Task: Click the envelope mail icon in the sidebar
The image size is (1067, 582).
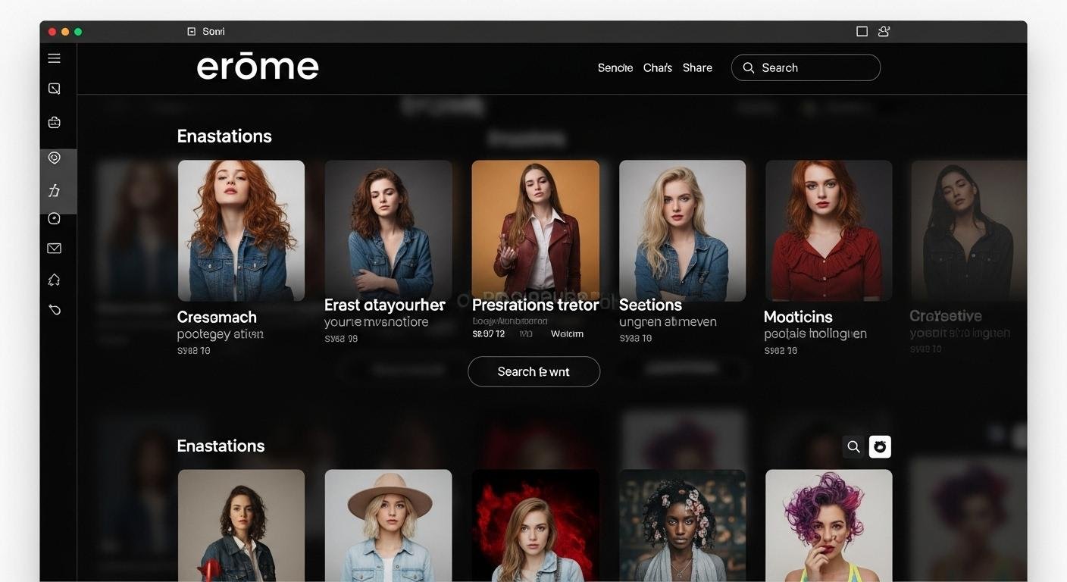Action: [x=54, y=249]
